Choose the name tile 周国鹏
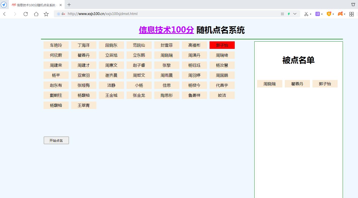Viewport: 358px width, 198px height. pos(222,75)
